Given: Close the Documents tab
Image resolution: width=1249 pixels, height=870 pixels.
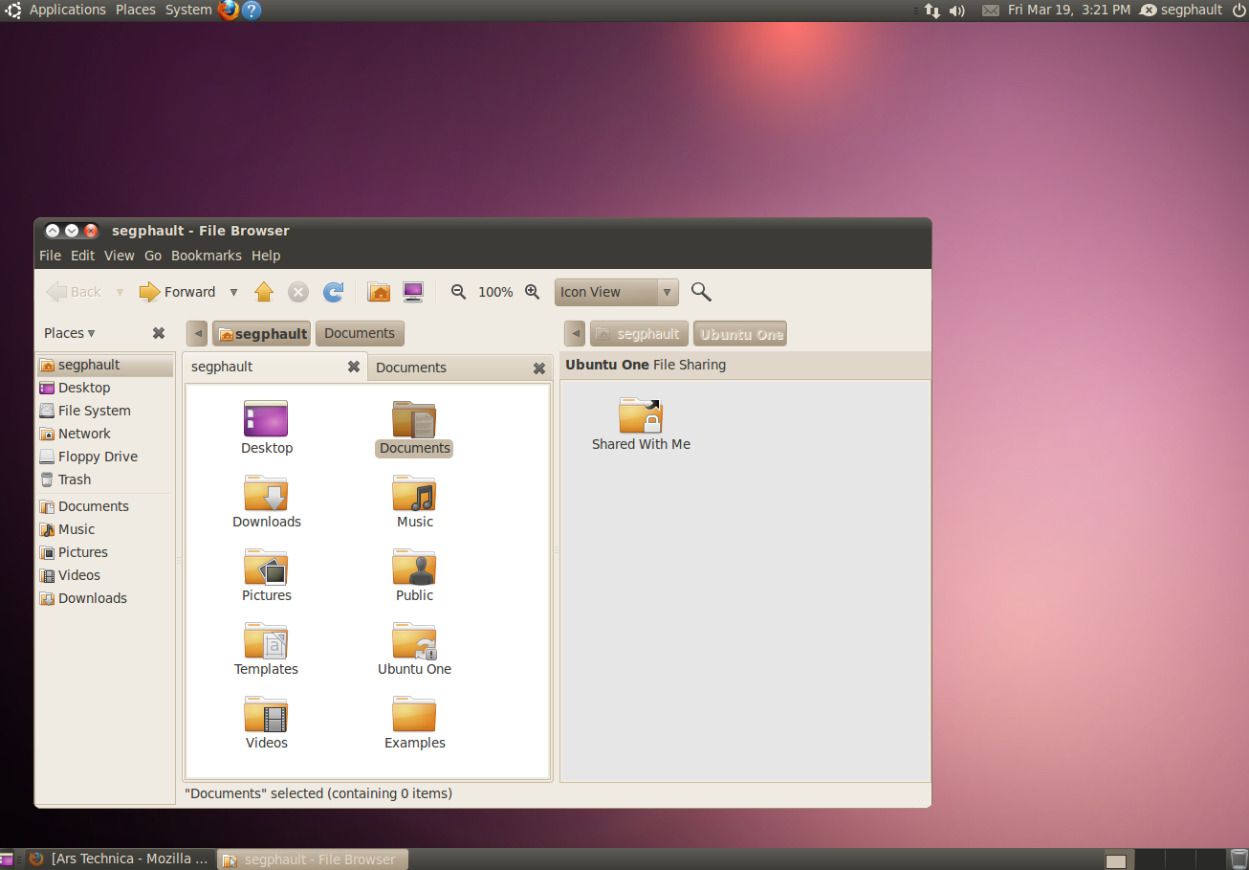Looking at the screenshot, I should pos(539,368).
